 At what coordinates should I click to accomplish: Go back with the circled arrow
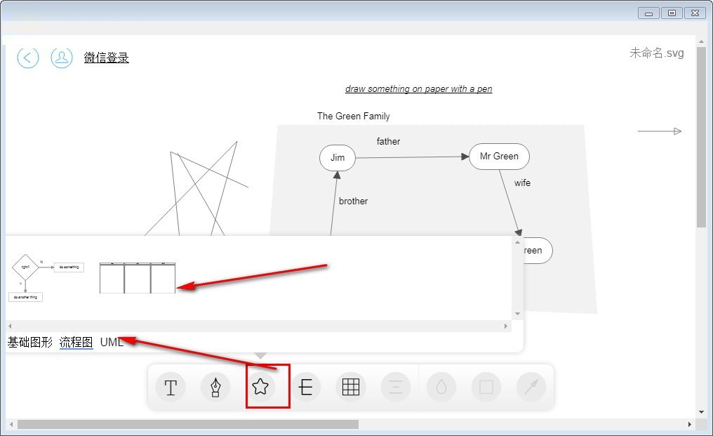click(28, 58)
